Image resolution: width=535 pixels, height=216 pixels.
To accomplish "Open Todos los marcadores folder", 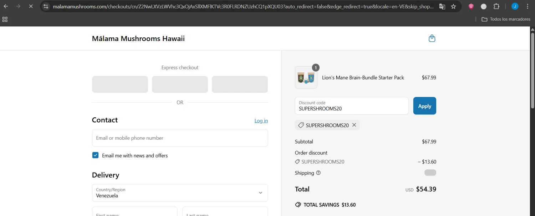I will pyautogui.click(x=506, y=19).
